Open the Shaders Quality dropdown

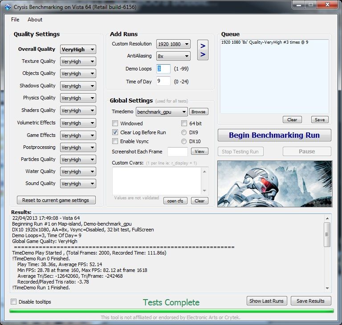(78, 110)
